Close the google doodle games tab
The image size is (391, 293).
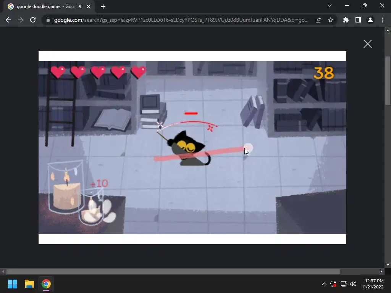pos(89,6)
